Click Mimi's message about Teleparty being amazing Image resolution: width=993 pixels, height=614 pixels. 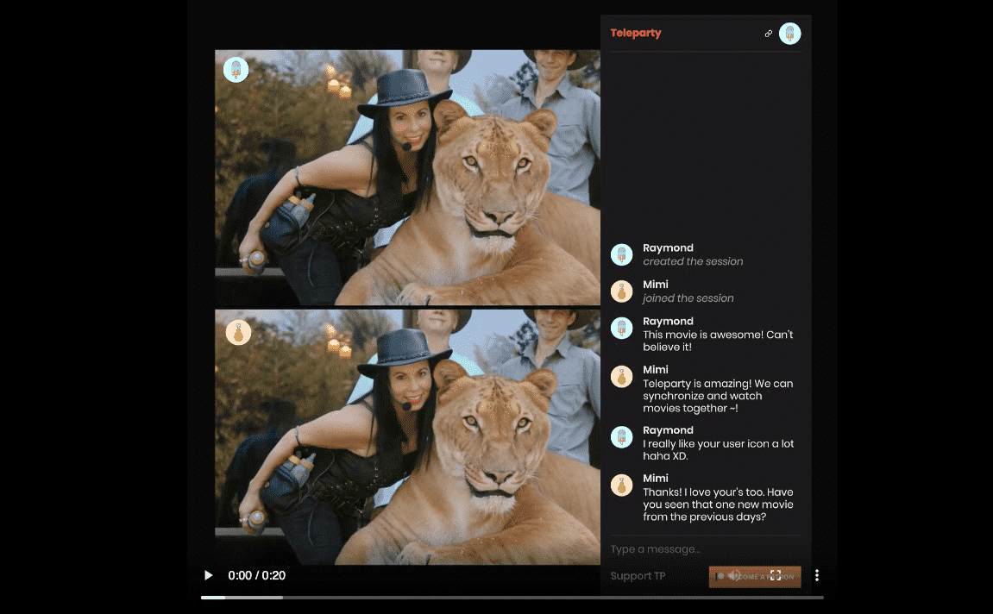718,396
